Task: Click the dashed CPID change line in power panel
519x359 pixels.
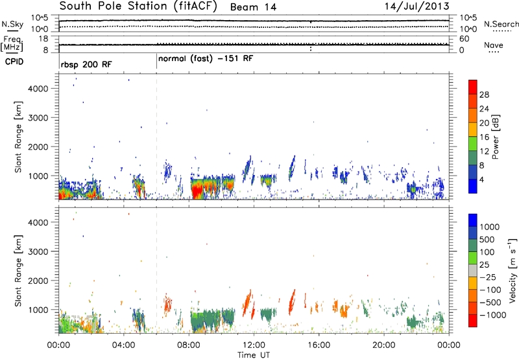Action: click(x=156, y=137)
